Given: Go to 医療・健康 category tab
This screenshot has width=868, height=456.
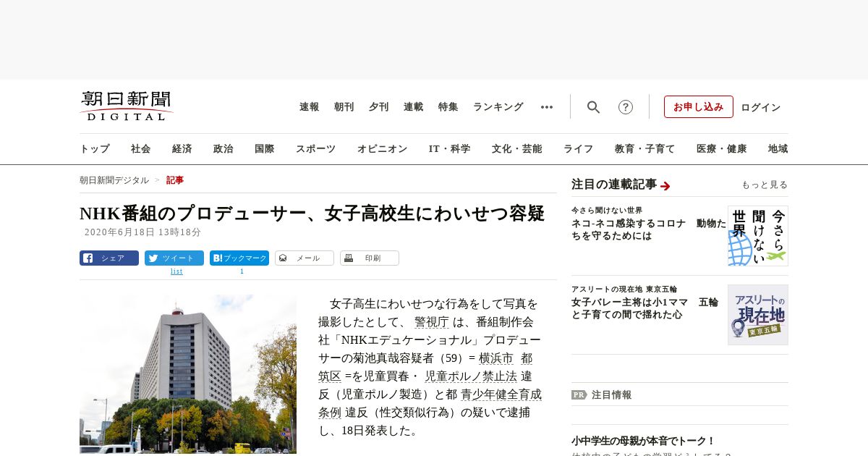Looking at the screenshot, I should (x=722, y=149).
